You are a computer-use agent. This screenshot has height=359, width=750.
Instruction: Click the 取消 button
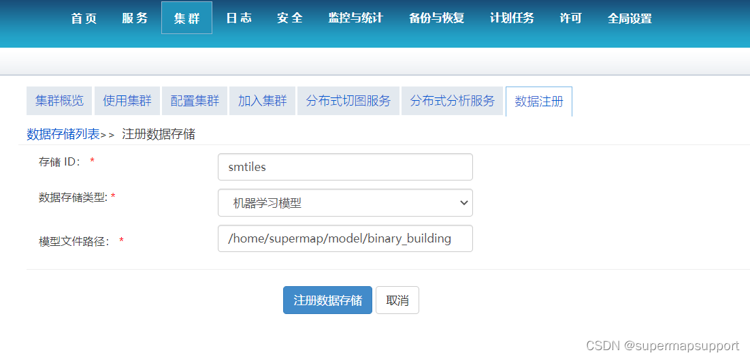point(397,300)
